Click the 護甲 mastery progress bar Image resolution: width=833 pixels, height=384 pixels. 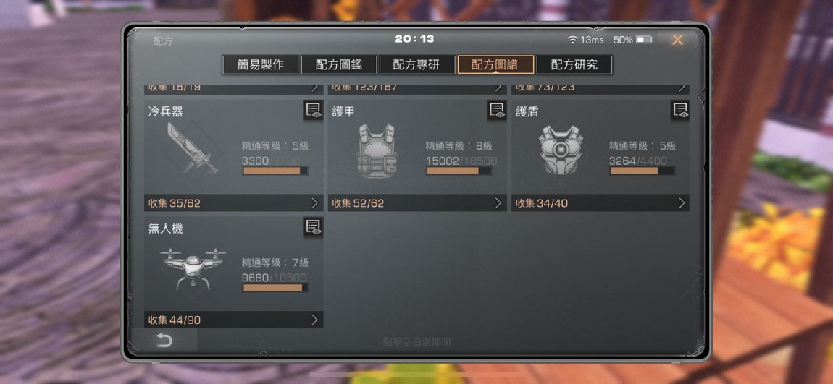click(x=459, y=171)
